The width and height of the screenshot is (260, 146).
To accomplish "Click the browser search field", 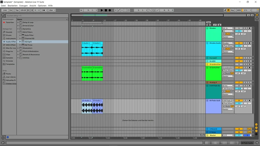I will point(37,15).
